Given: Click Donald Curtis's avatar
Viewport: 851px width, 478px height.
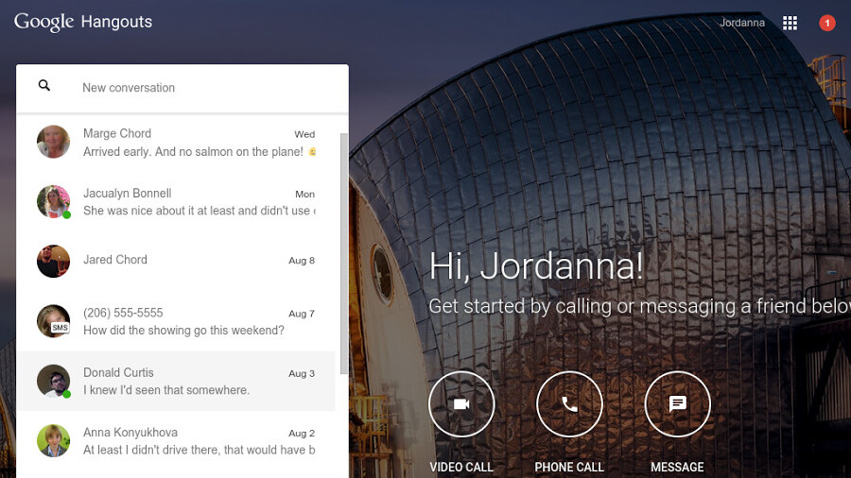Looking at the screenshot, I should (x=53, y=381).
